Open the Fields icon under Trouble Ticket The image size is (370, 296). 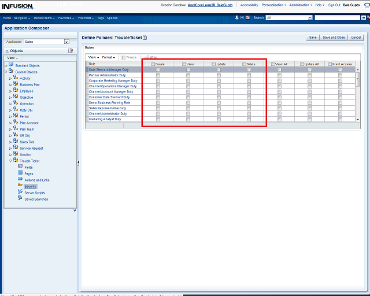pos(20,167)
